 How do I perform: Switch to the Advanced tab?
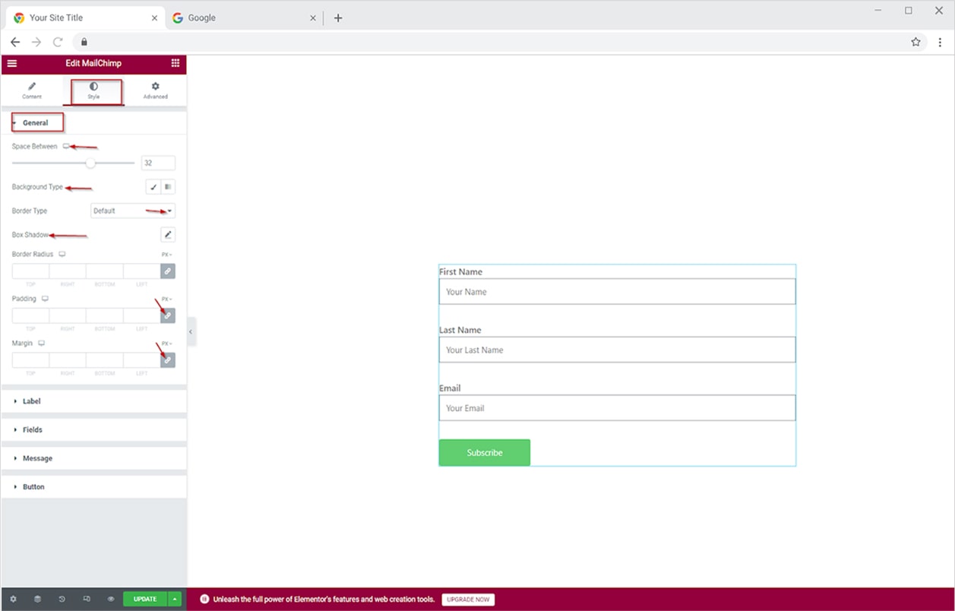[155, 90]
